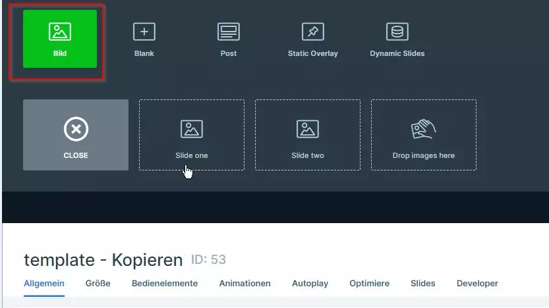The width and height of the screenshot is (549, 308).
Task: Open the Slide two thumbnail
Action: pyautogui.click(x=308, y=135)
